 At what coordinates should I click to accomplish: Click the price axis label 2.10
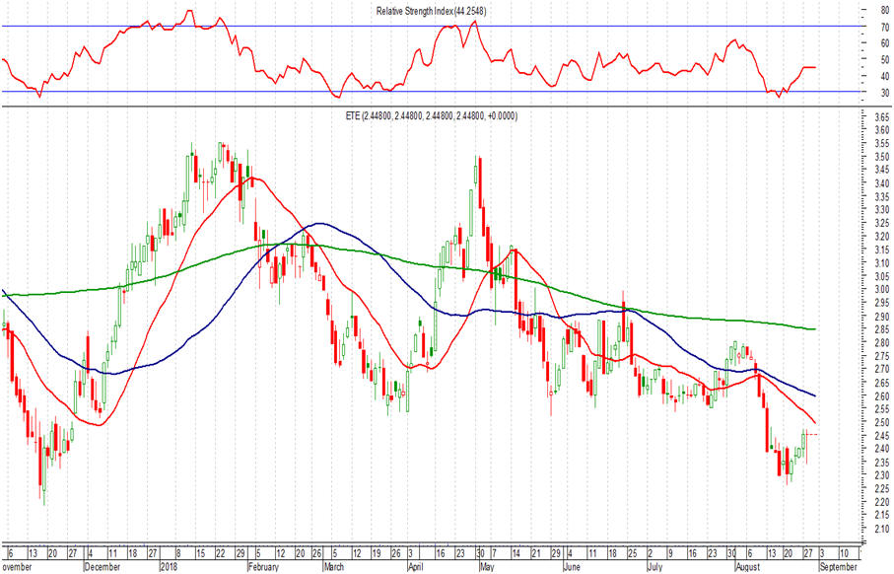[881, 530]
